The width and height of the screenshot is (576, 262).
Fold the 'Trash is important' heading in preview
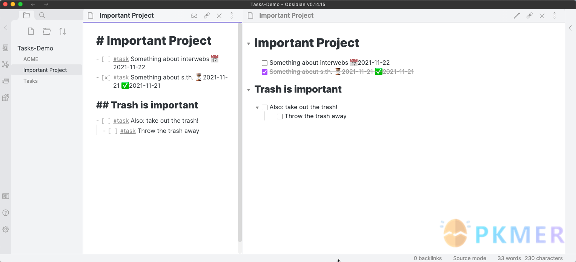[249, 90]
